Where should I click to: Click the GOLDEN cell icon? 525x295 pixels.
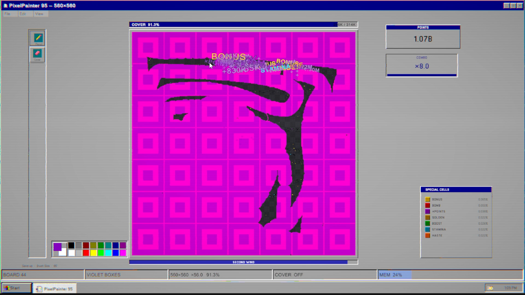coord(427,218)
